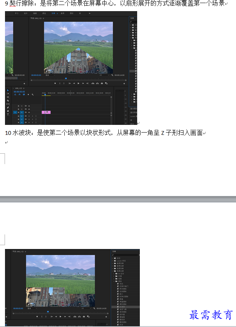Select the Slip tool in the upper toolbar
The image size is (236, 327).
(8, 104)
